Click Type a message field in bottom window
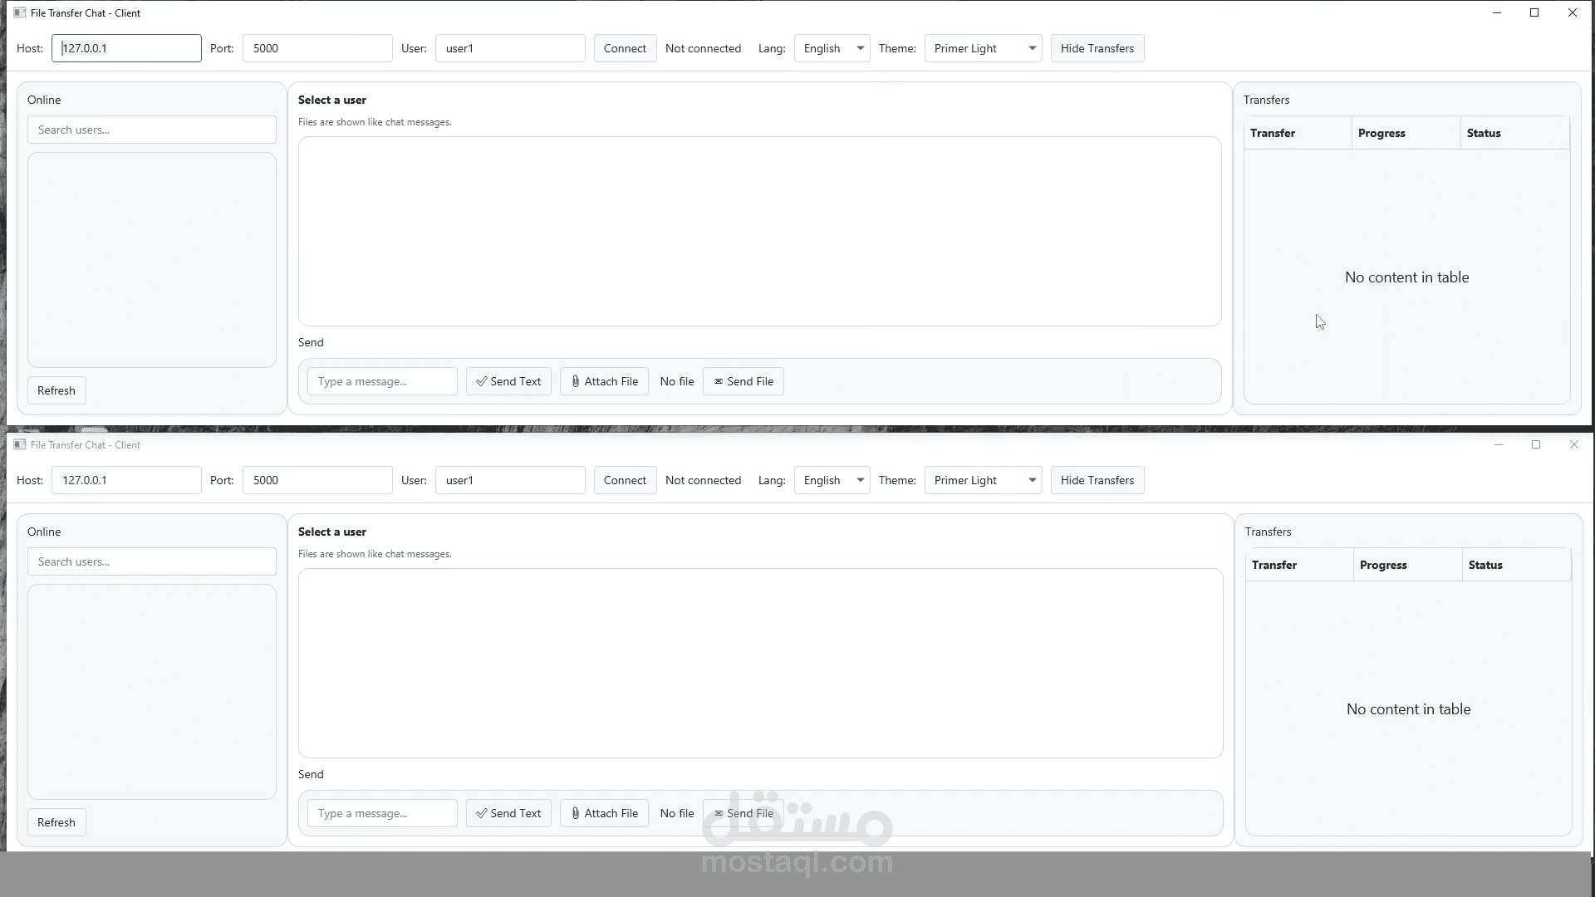 (x=381, y=813)
